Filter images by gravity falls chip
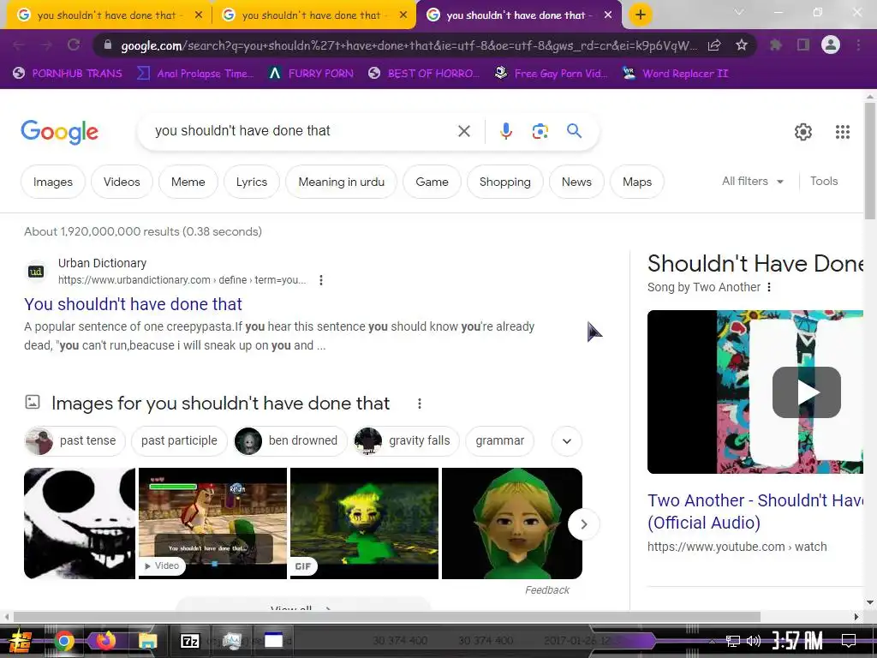This screenshot has width=877, height=658. (406, 441)
